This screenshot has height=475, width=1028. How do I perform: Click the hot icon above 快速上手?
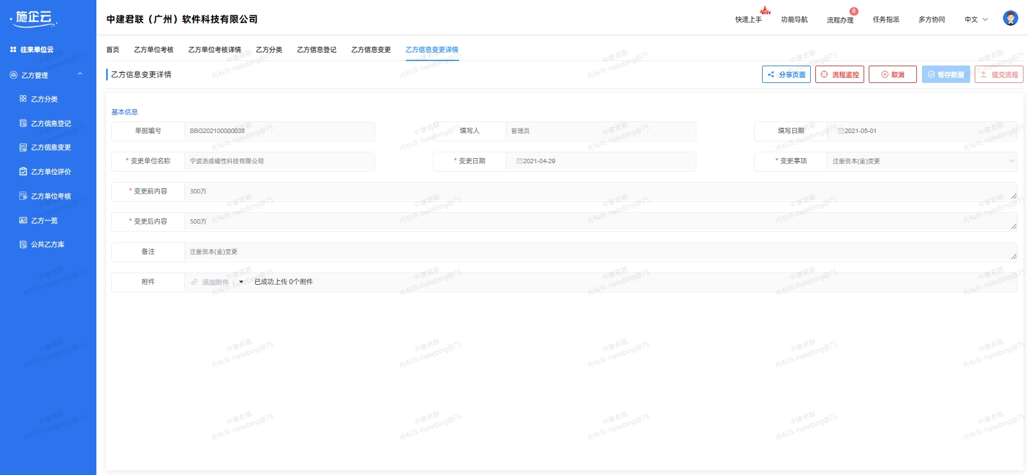click(765, 10)
